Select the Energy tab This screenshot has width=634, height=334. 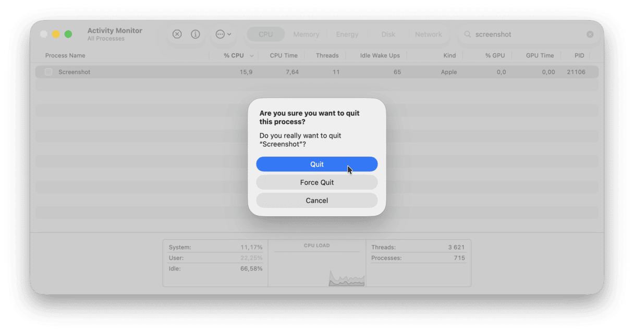(x=347, y=34)
